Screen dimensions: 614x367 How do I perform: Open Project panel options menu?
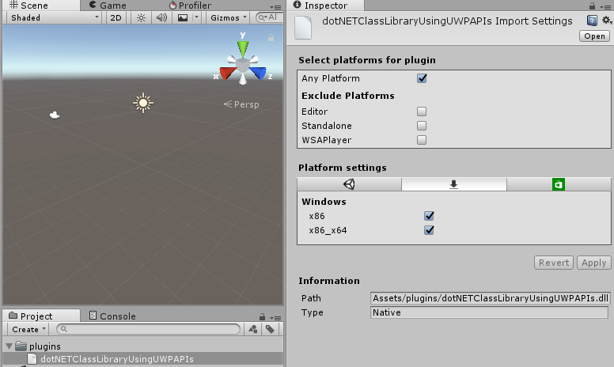click(275, 318)
